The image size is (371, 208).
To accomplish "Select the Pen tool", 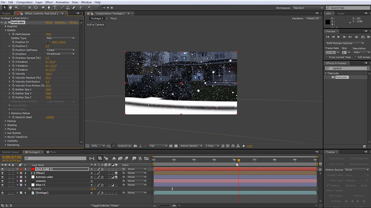I will pyautogui.click(x=49, y=8).
